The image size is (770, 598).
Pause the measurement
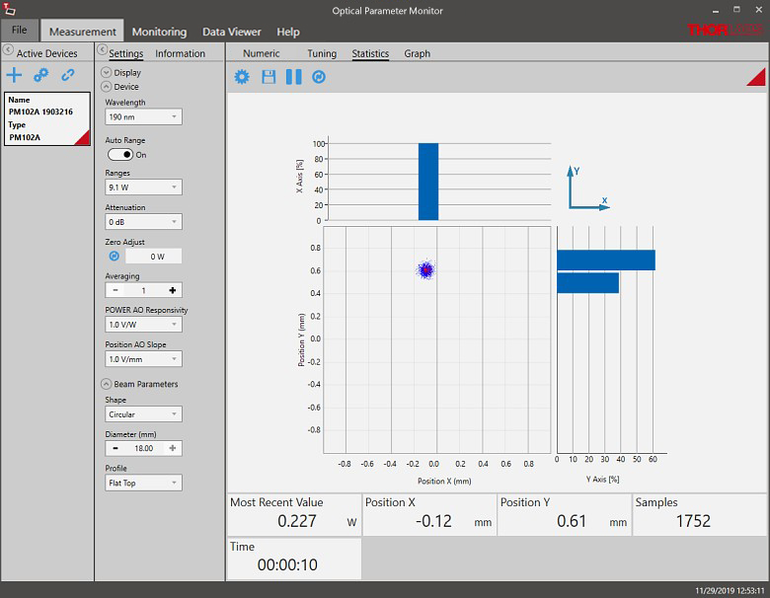293,76
